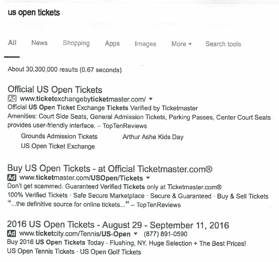Click "Buy 2016 US Open Tickets Today" description
The image size is (279, 262).
[127, 243]
